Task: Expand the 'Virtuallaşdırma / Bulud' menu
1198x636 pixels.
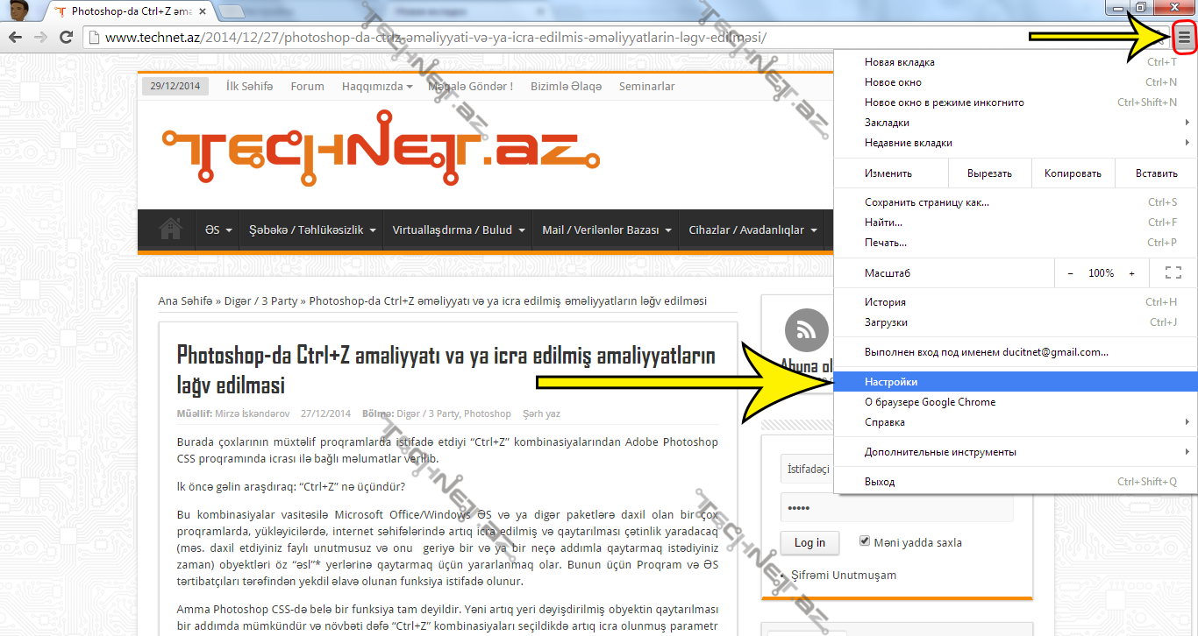Action: tap(459, 230)
